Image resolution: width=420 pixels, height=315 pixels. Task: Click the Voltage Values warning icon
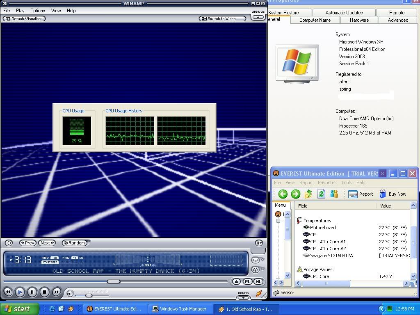(x=300, y=269)
